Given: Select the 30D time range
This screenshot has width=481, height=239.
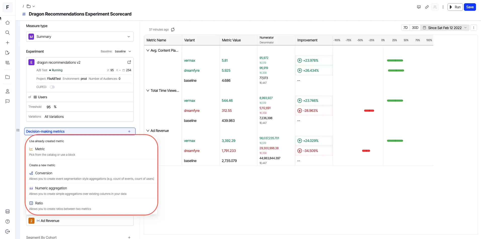Looking at the screenshot, I should tap(415, 28).
